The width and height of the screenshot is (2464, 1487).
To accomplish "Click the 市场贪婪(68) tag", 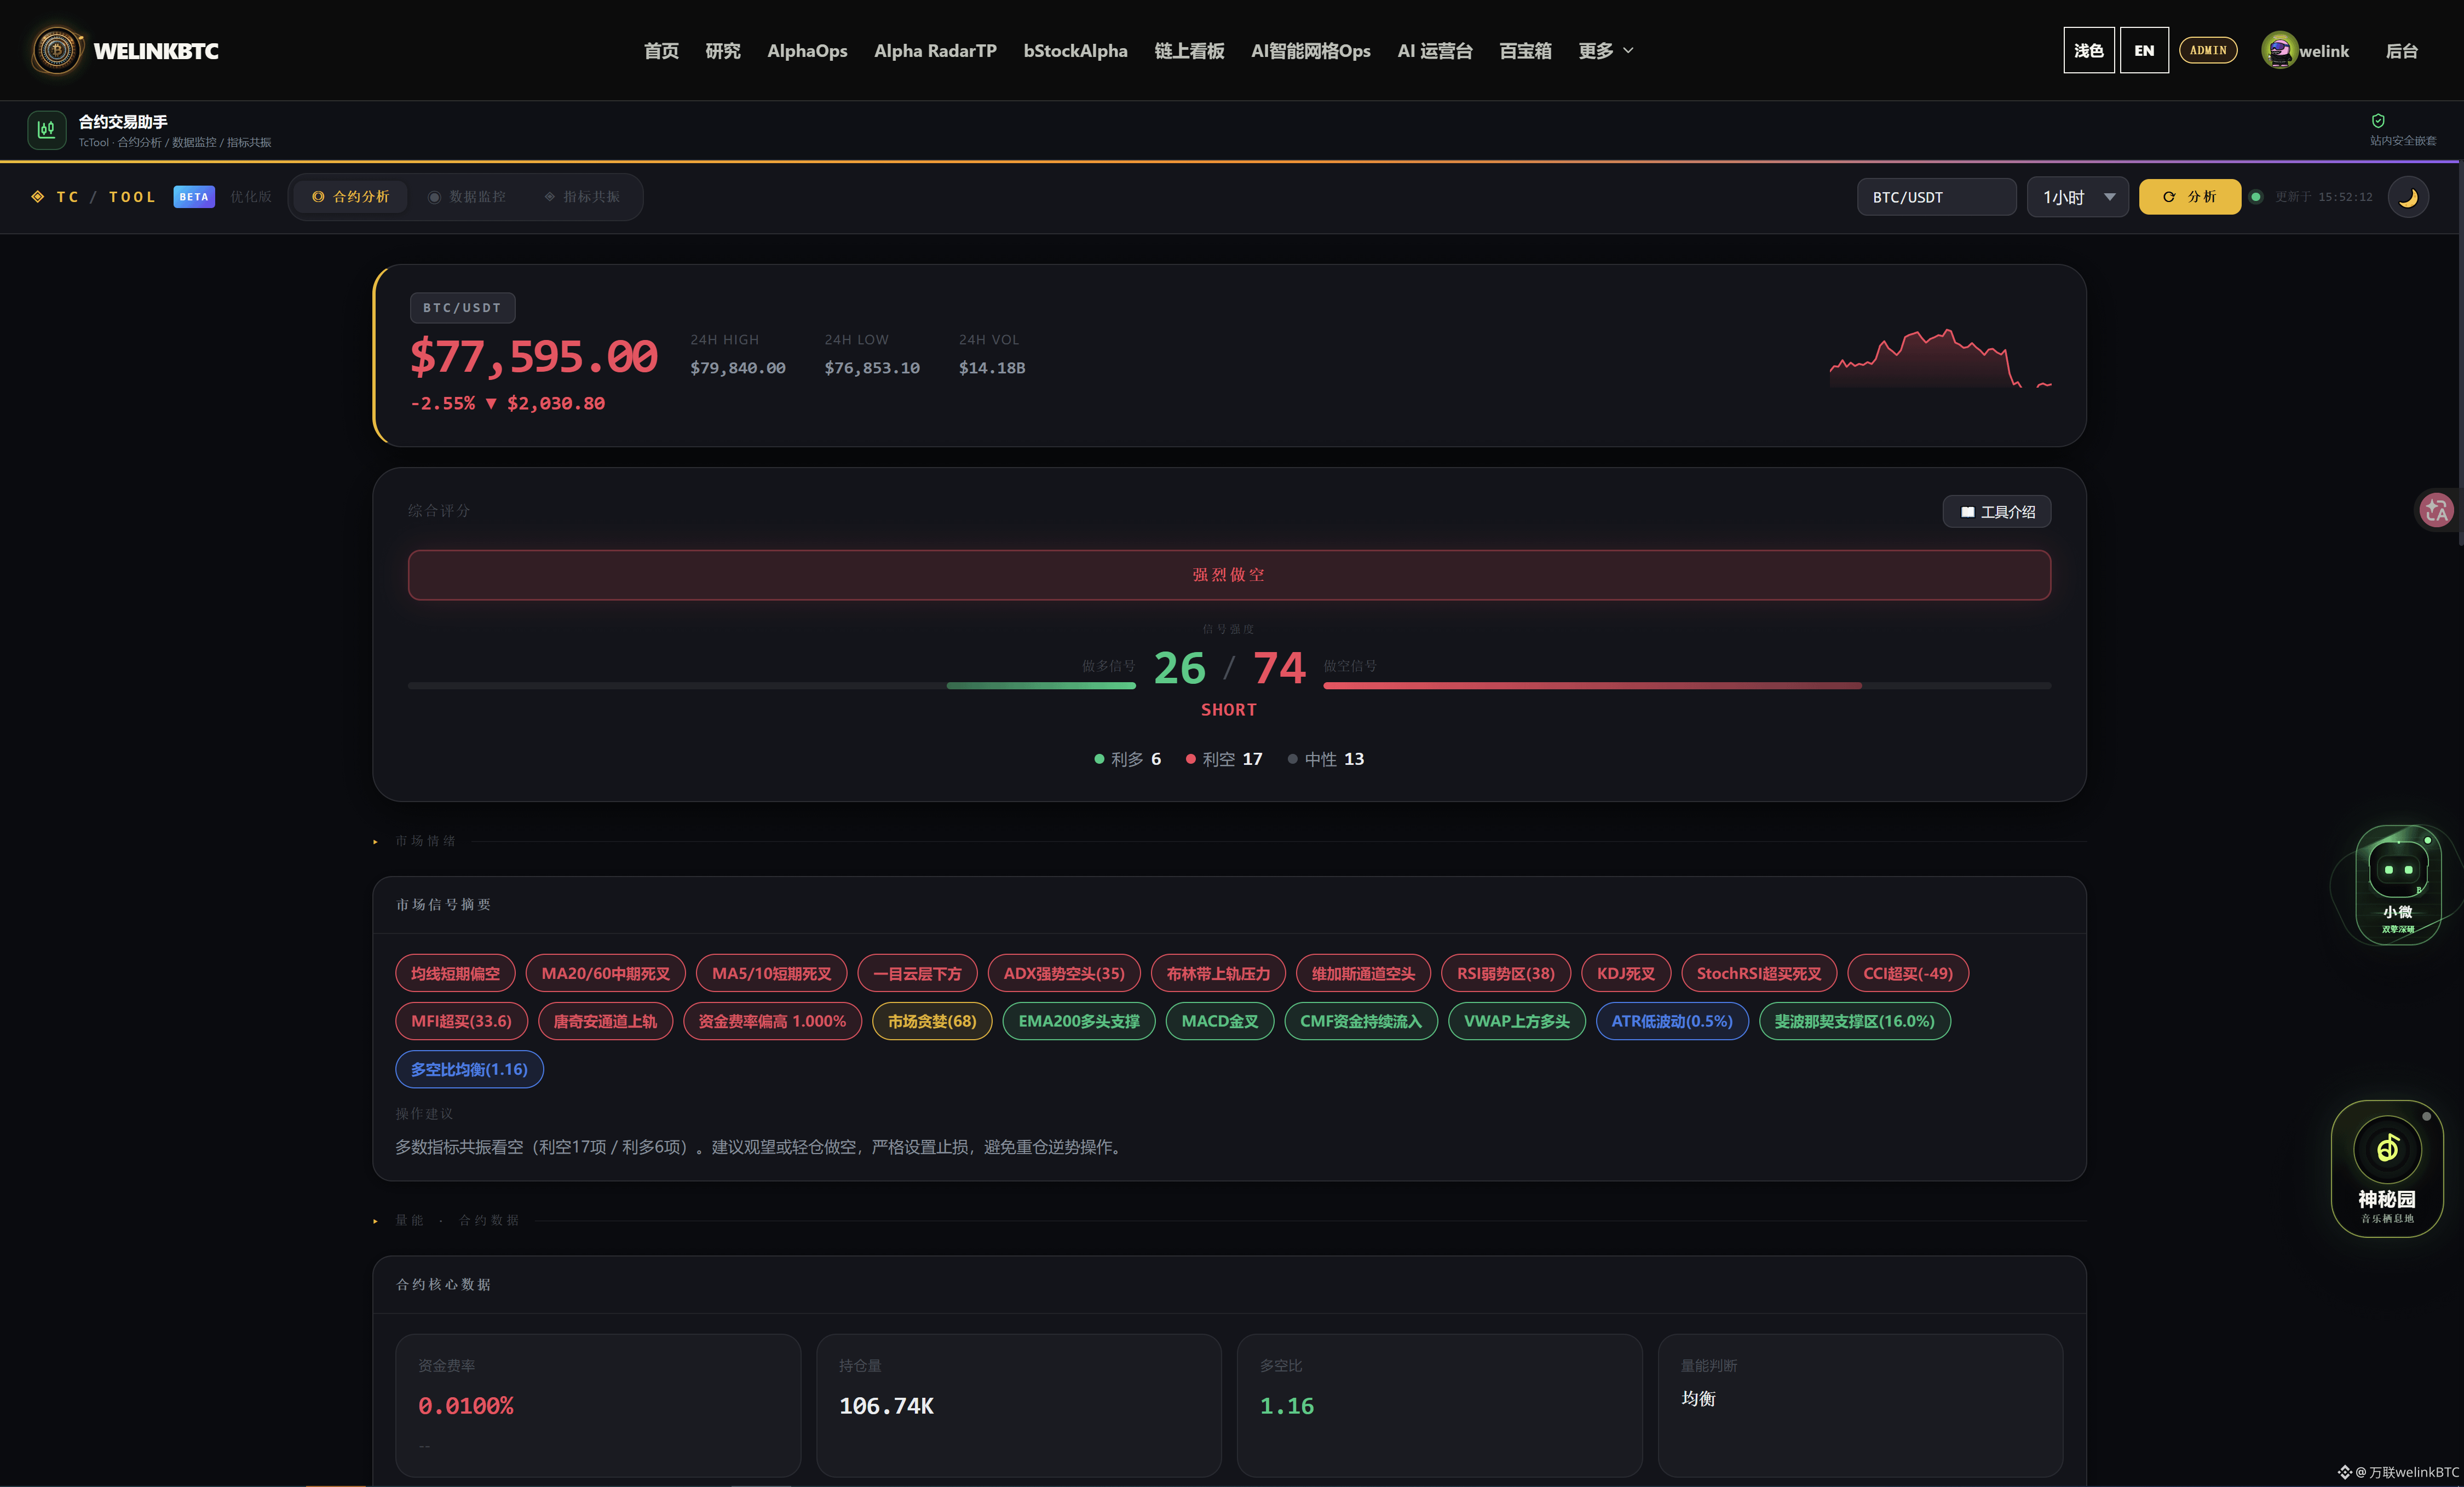I will pos(932,1021).
